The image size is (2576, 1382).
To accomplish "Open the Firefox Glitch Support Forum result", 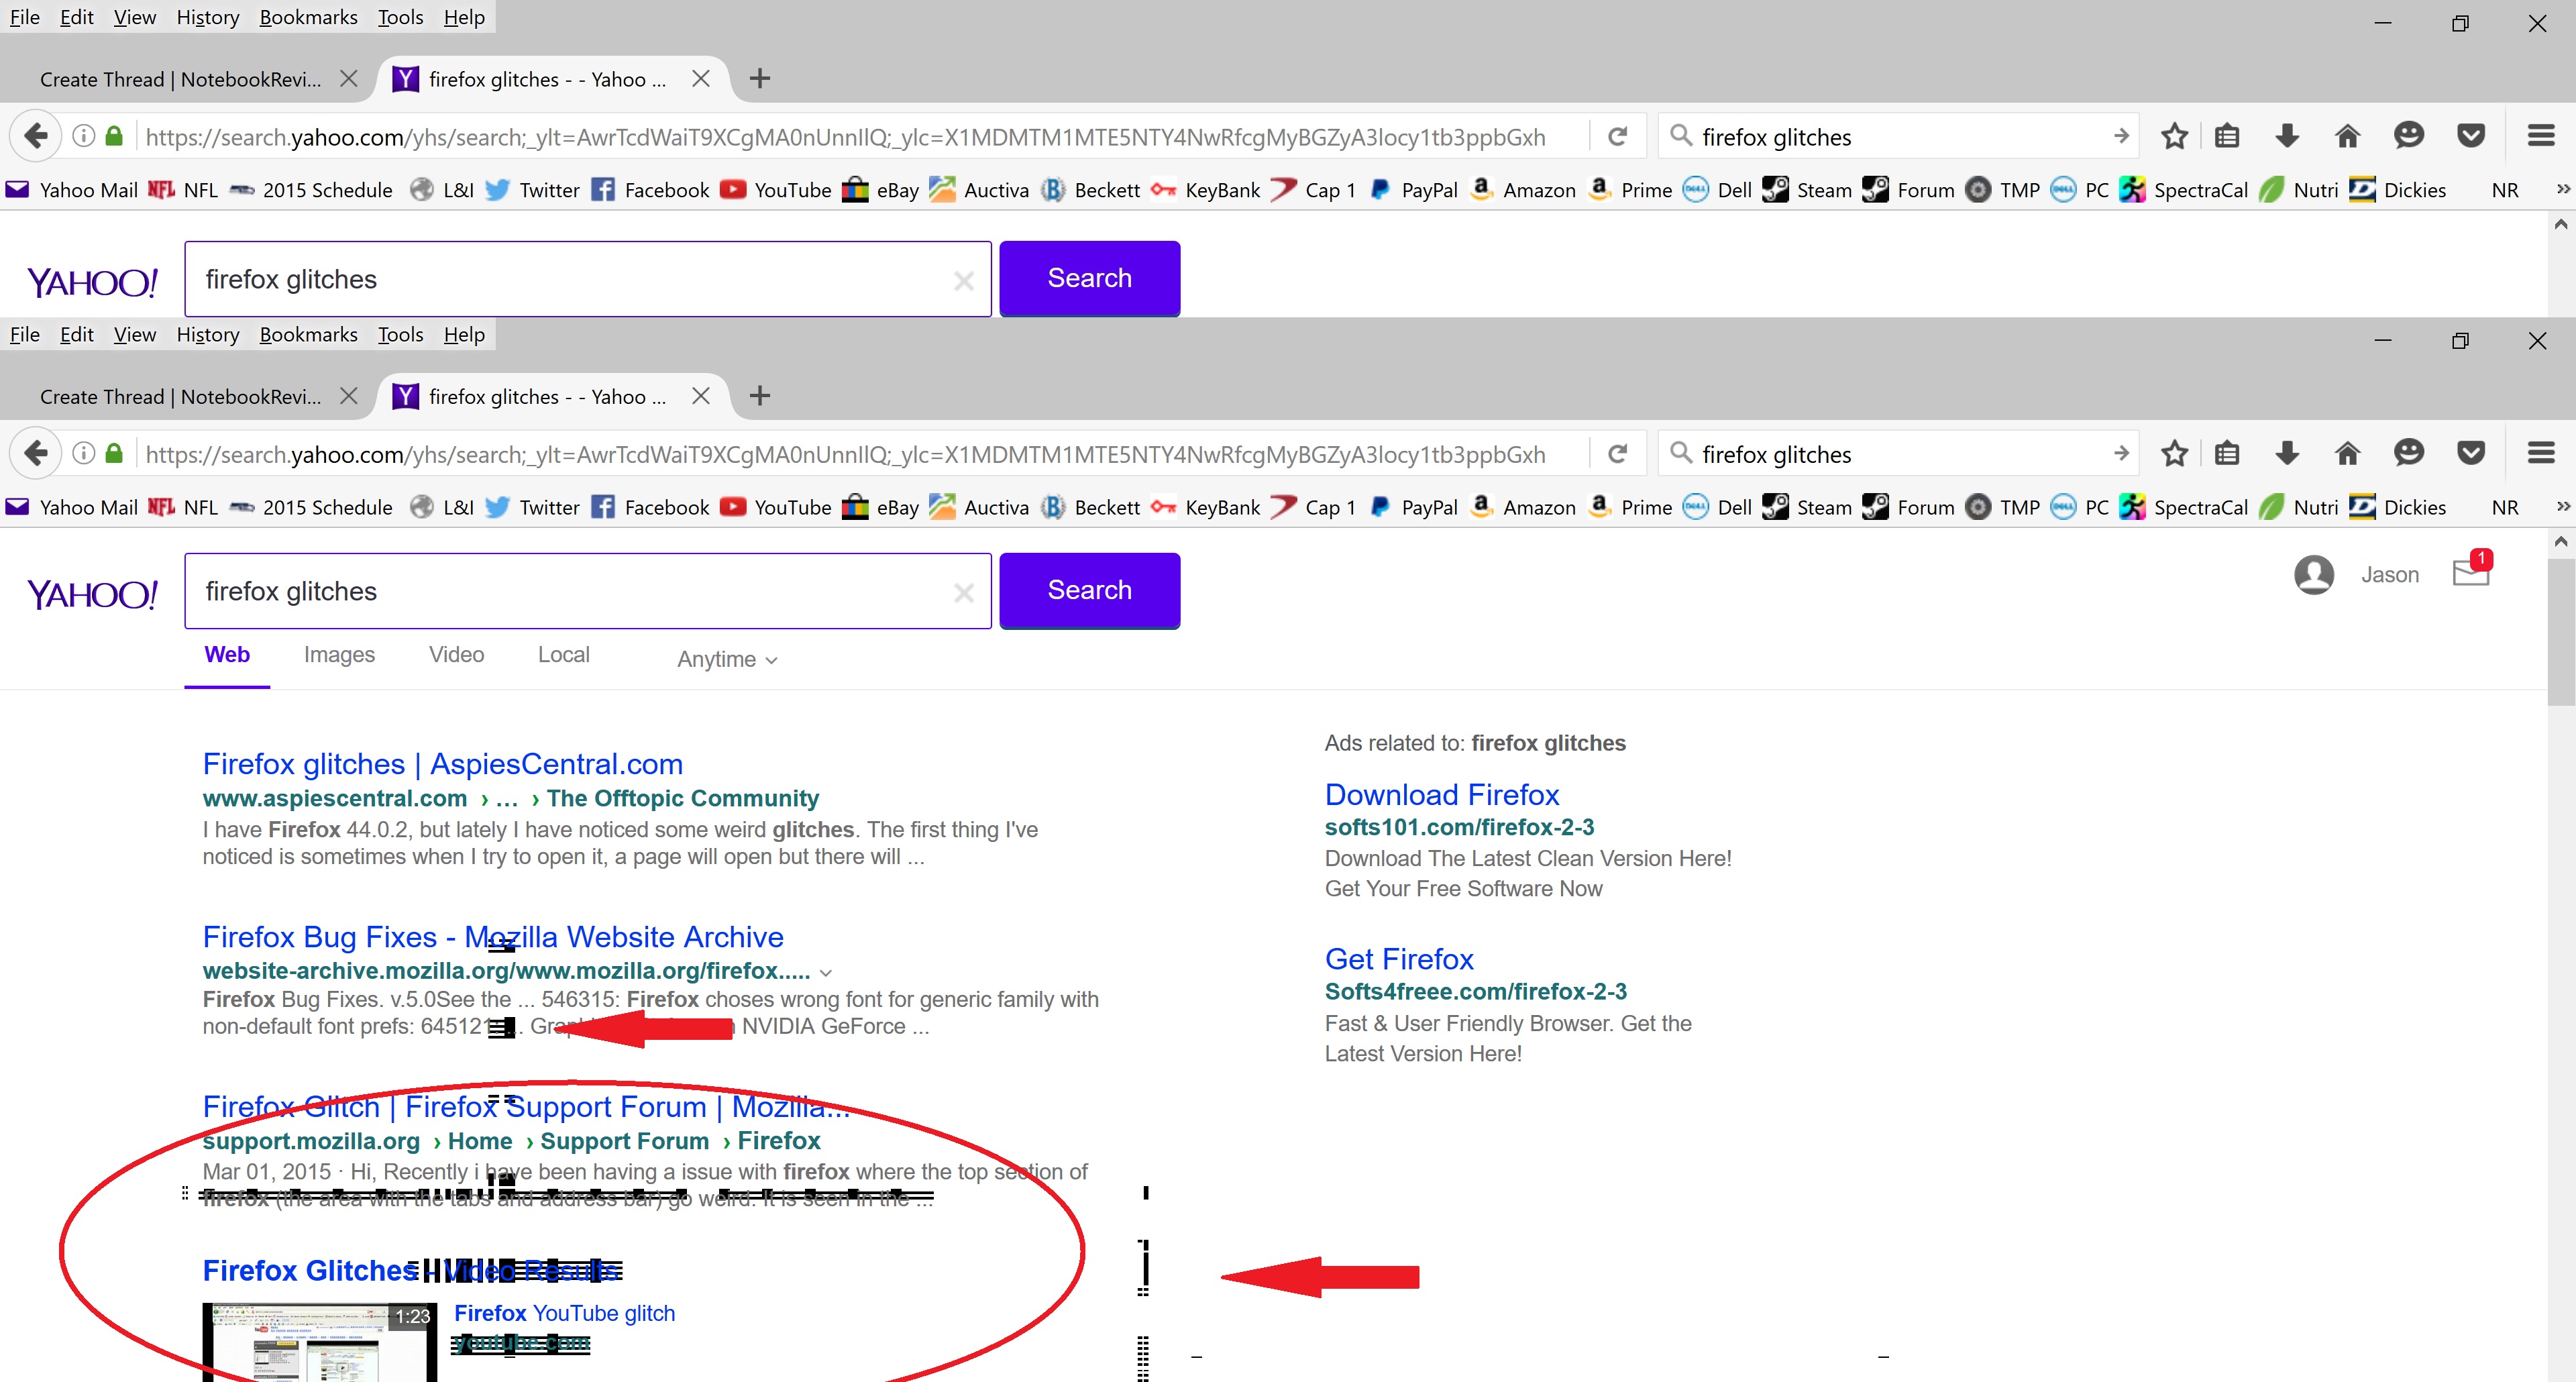I will [526, 1107].
